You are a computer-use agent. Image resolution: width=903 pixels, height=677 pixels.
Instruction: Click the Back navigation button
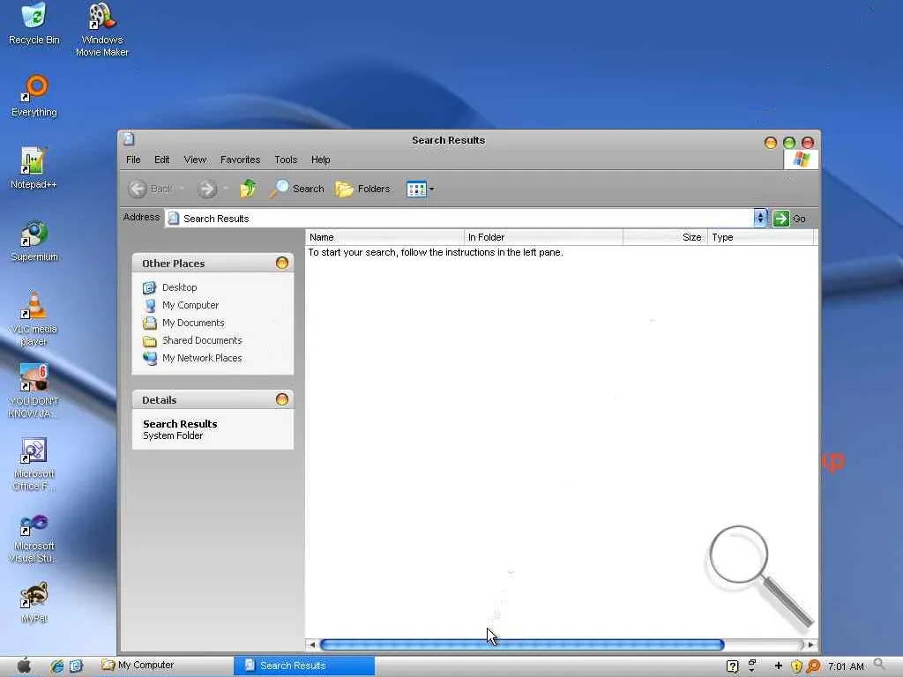(150, 189)
